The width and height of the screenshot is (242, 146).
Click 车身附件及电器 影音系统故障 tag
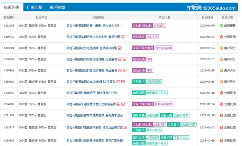tap(153, 104)
